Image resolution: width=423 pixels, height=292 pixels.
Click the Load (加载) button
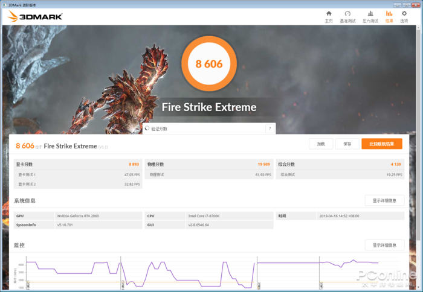321,144
